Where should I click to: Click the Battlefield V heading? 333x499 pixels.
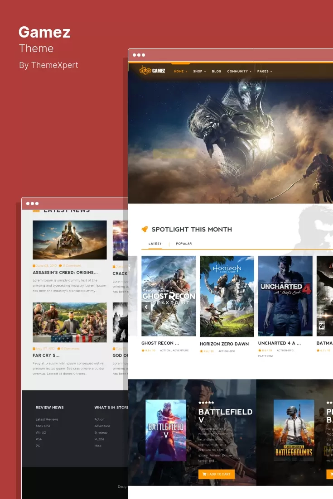(x=225, y=416)
